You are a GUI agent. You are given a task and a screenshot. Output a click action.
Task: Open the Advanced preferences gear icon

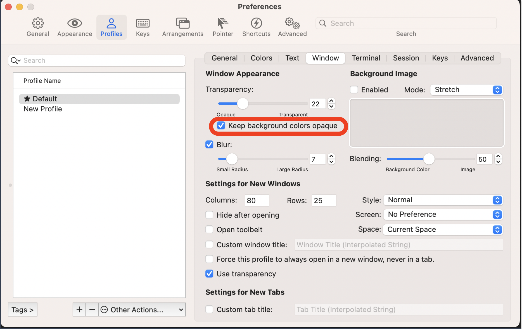click(x=292, y=27)
